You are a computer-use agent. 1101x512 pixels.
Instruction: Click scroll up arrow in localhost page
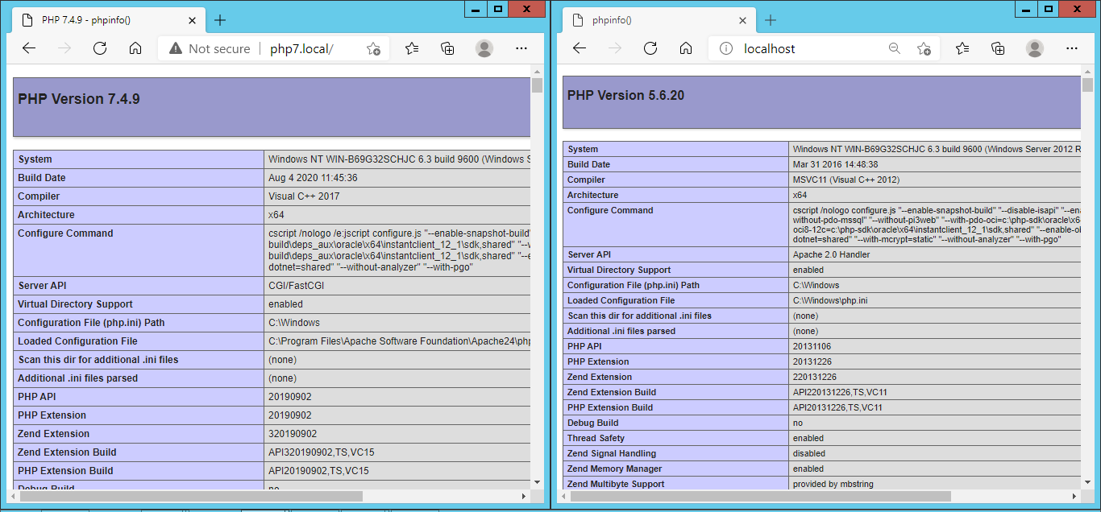[1087, 70]
